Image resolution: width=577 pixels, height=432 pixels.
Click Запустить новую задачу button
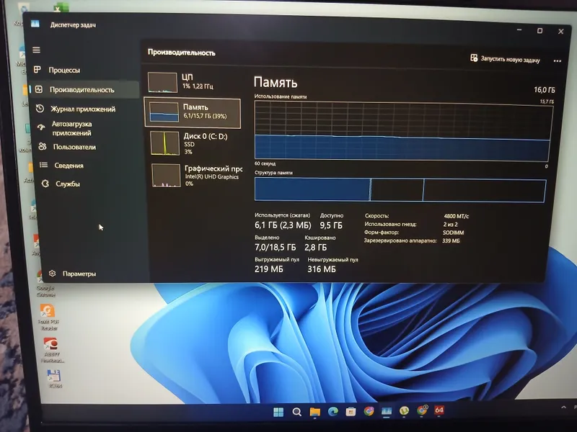click(x=506, y=59)
